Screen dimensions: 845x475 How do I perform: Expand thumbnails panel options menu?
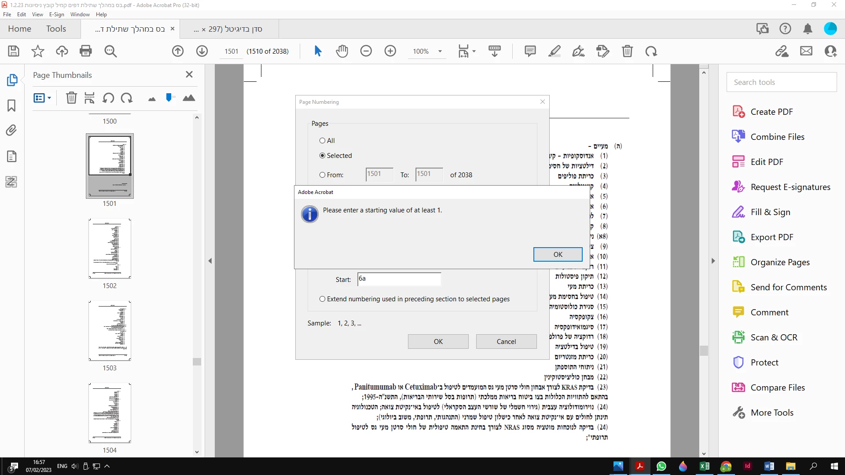[x=43, y=98]
